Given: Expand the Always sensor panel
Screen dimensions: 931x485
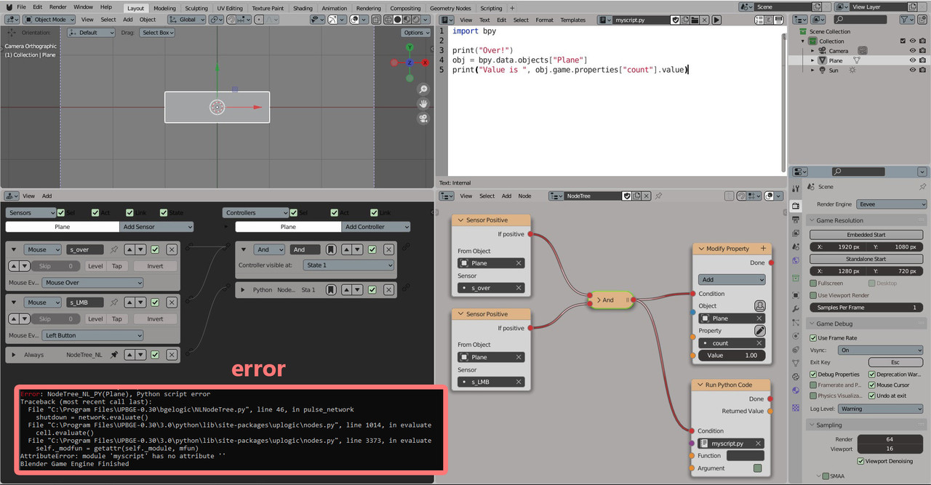Looking at the screenshot, I should (13, 355).
